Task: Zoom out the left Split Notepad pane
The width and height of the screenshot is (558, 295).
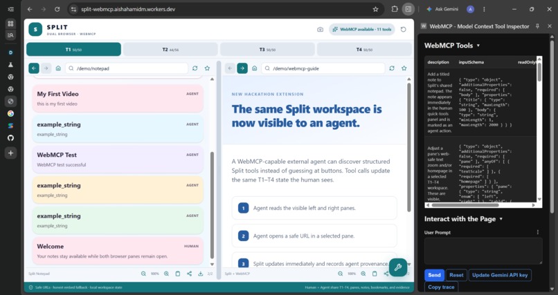Action: click(x=143, y=274)
